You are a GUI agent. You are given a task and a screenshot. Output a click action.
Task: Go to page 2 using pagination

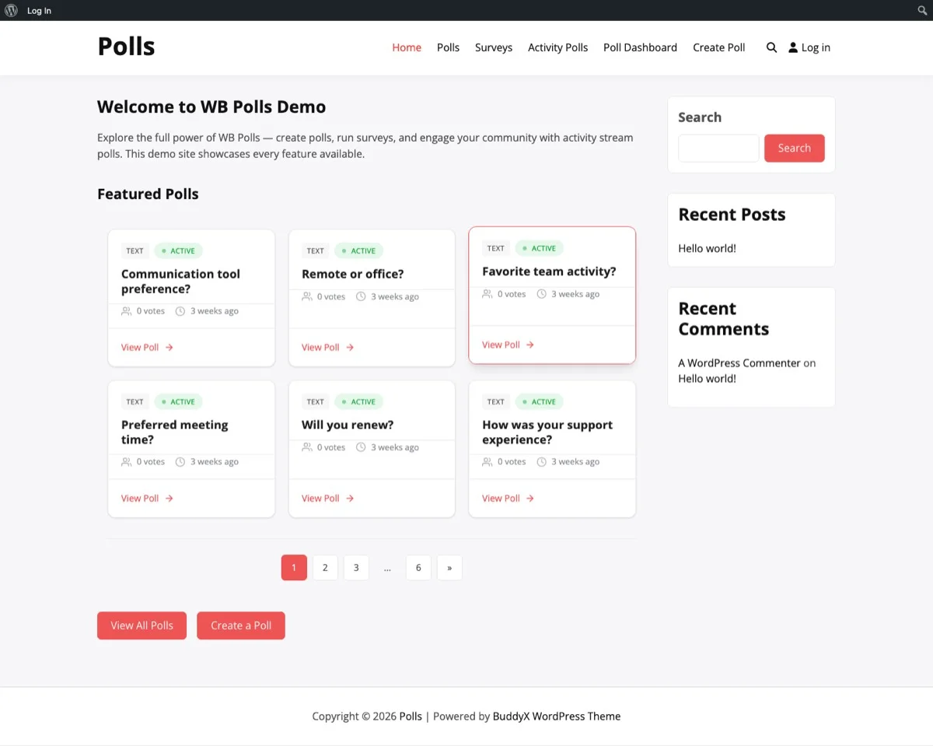325,568
